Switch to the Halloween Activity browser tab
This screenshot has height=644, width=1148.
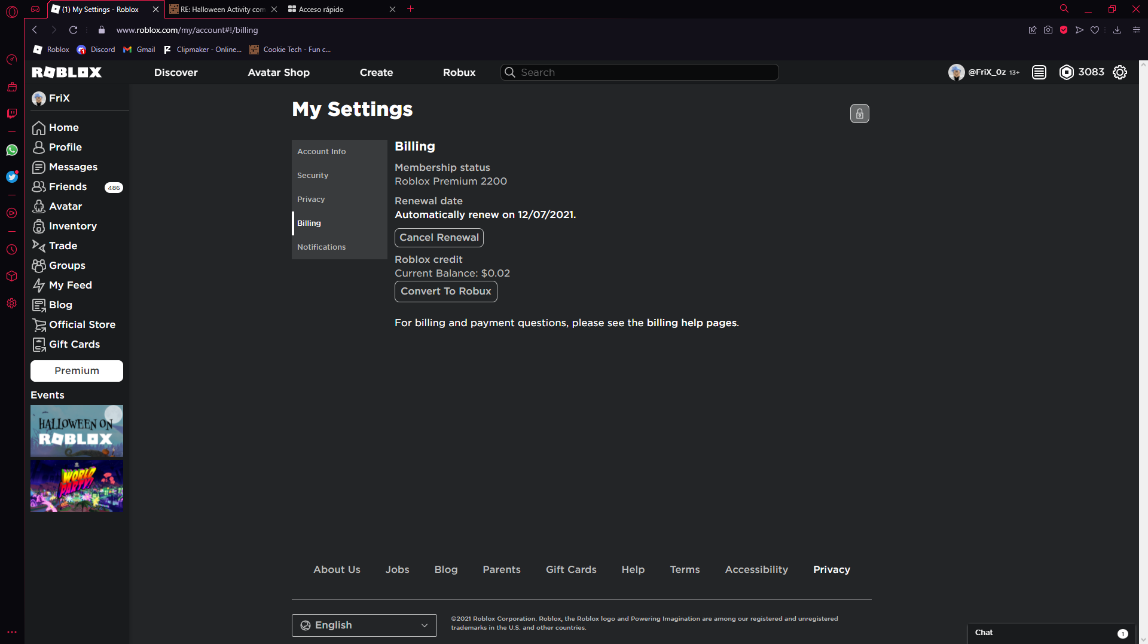(x=222, y=9)
